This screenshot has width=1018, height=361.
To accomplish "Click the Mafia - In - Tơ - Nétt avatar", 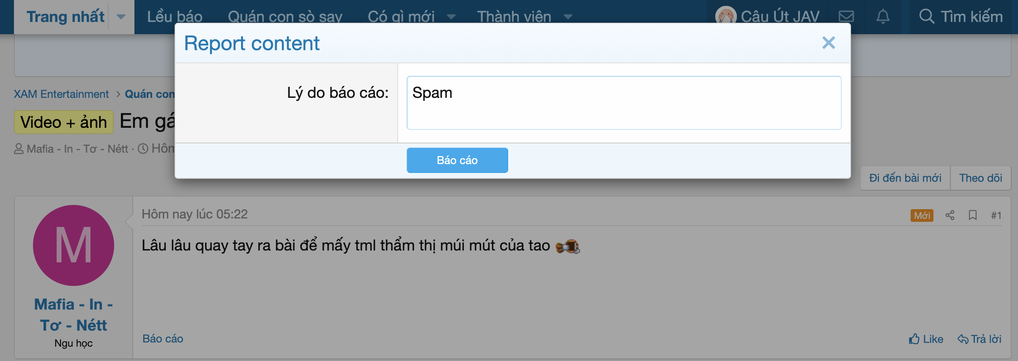I will (74, 245).
